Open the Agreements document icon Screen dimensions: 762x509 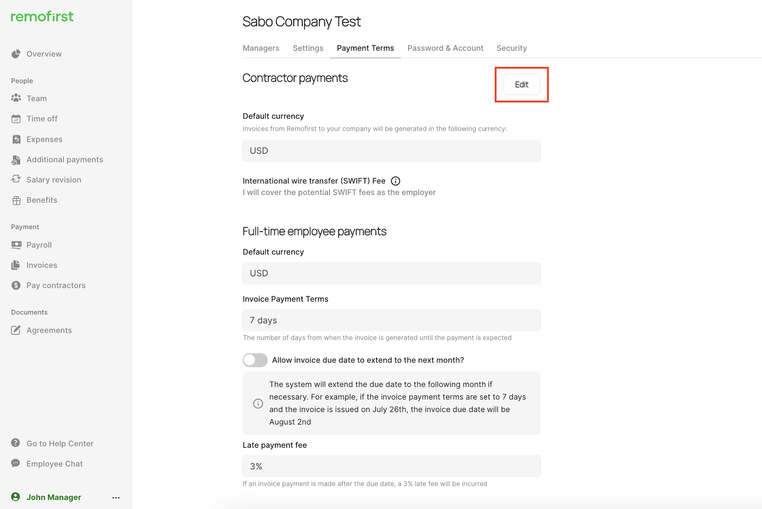16,330
